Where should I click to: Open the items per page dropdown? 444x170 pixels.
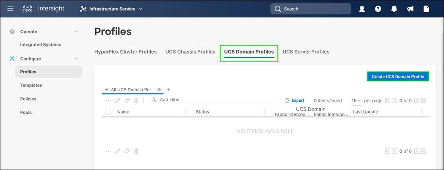pyautogui.click(x=356, y=100)
